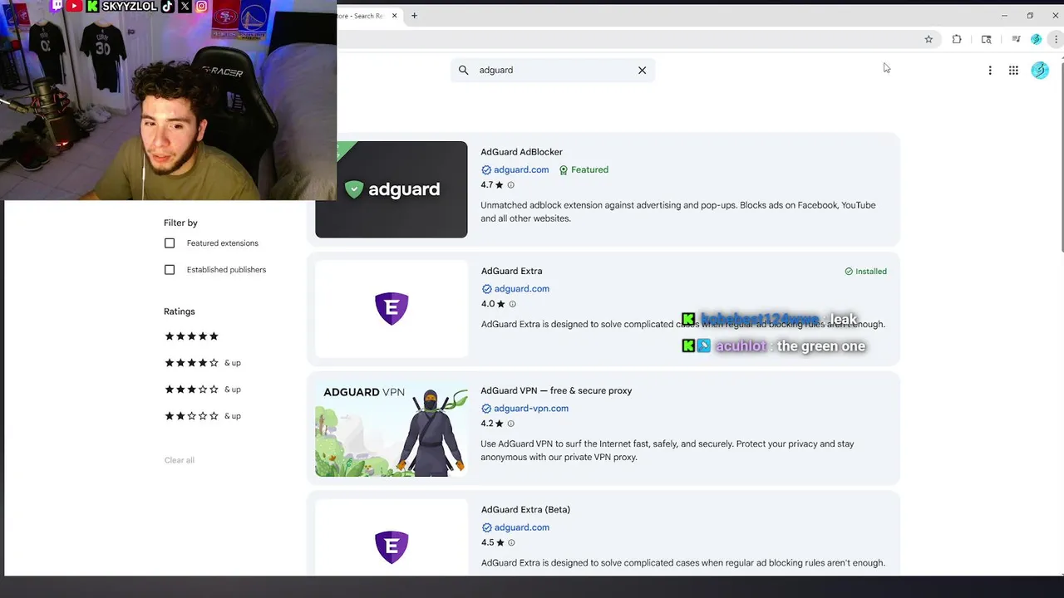The height and width of the screenshot is (598, 1064).
Task: Click the adguard.com link under AdGuard AdBlocker
Action: [521, 169]
